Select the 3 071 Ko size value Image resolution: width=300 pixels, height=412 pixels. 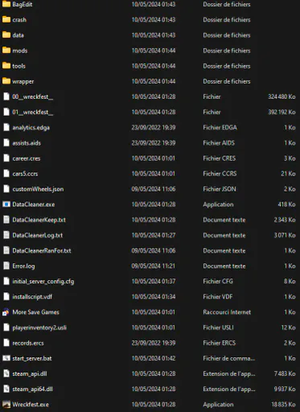pyautogui.click(x=285, y=235)
